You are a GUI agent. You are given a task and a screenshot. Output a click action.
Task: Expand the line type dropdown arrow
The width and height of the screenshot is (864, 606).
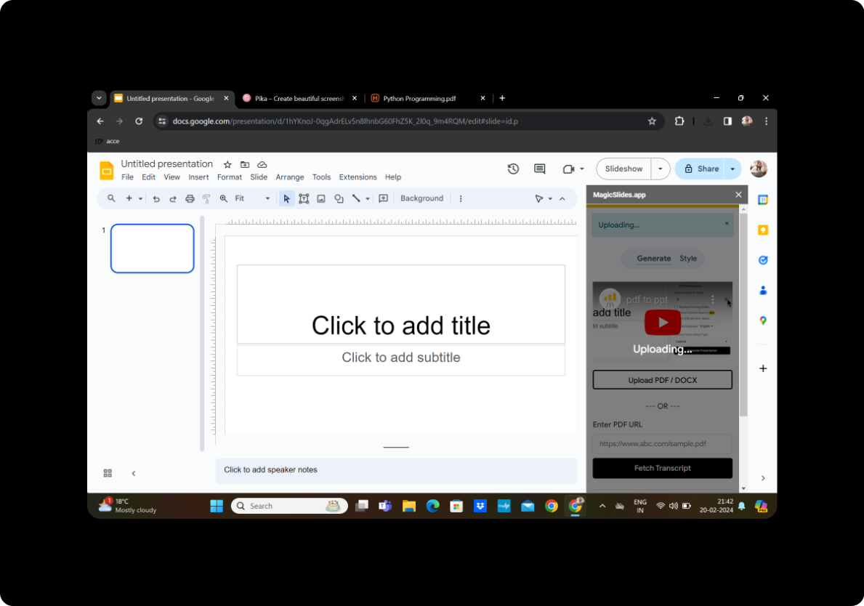(x=368, y=199)
